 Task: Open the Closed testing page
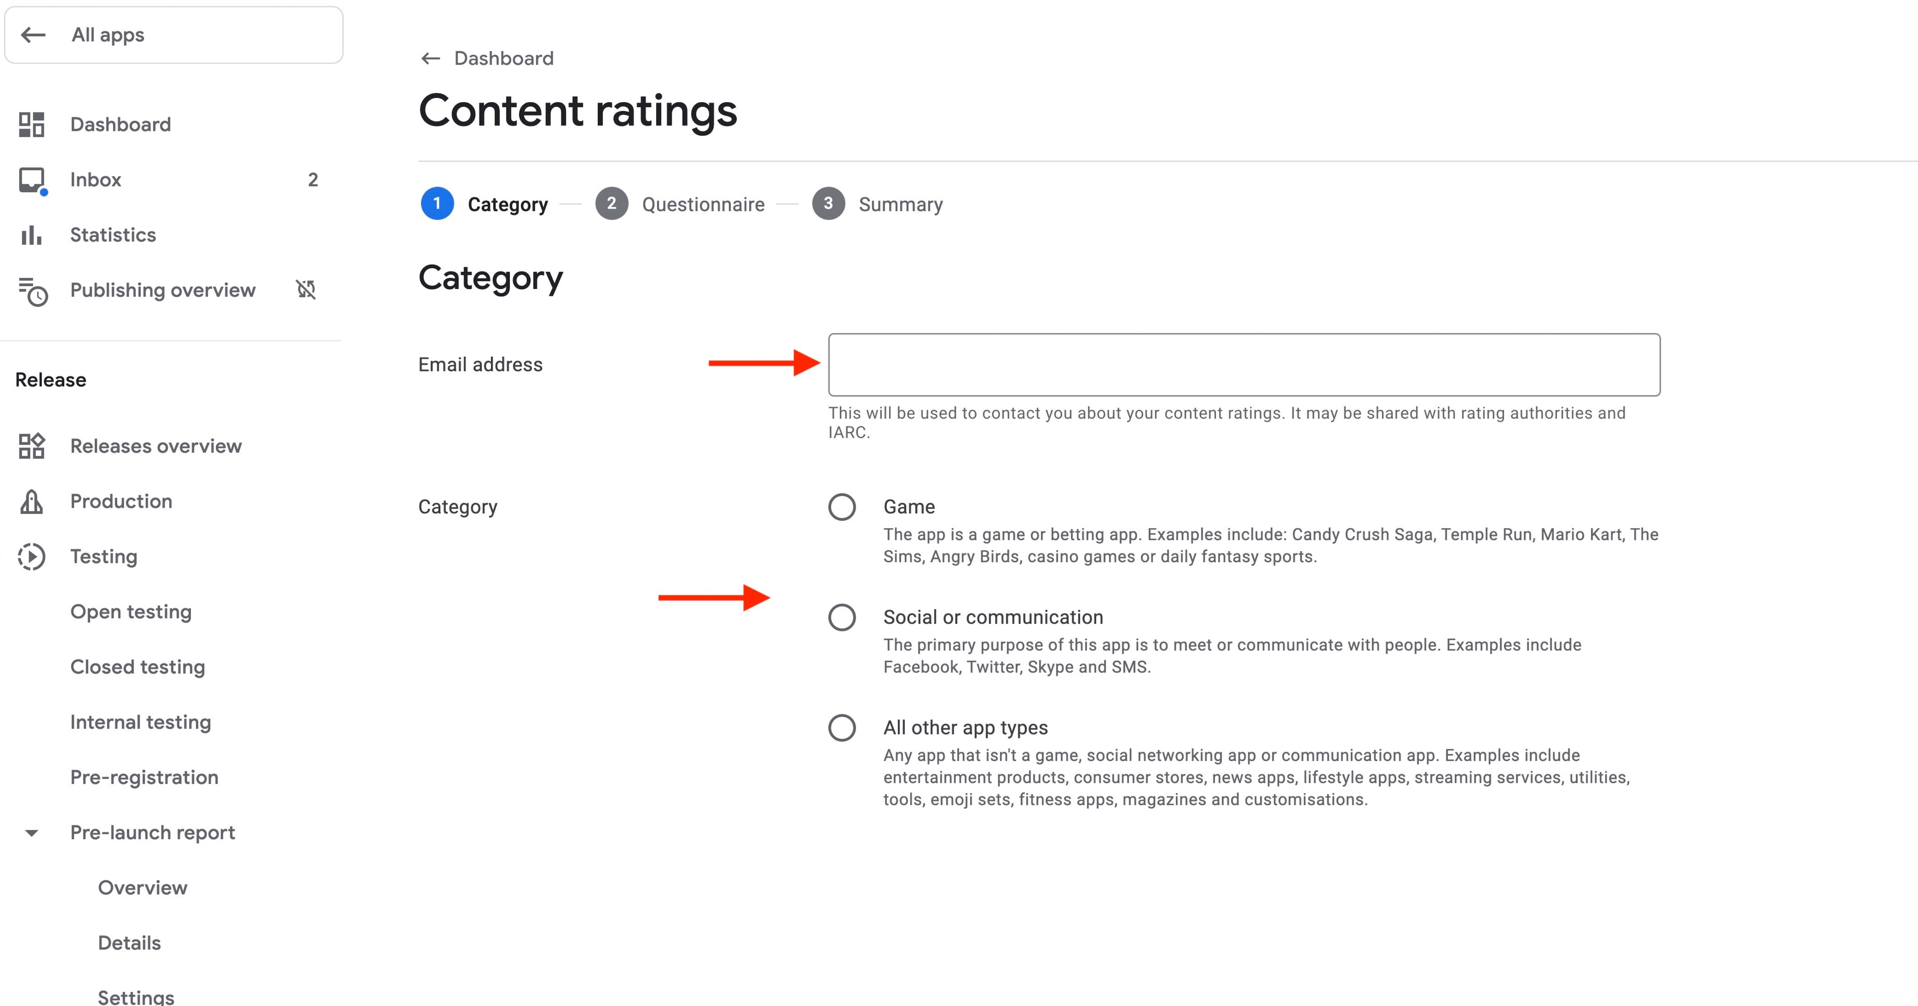[x=138, y=667]
